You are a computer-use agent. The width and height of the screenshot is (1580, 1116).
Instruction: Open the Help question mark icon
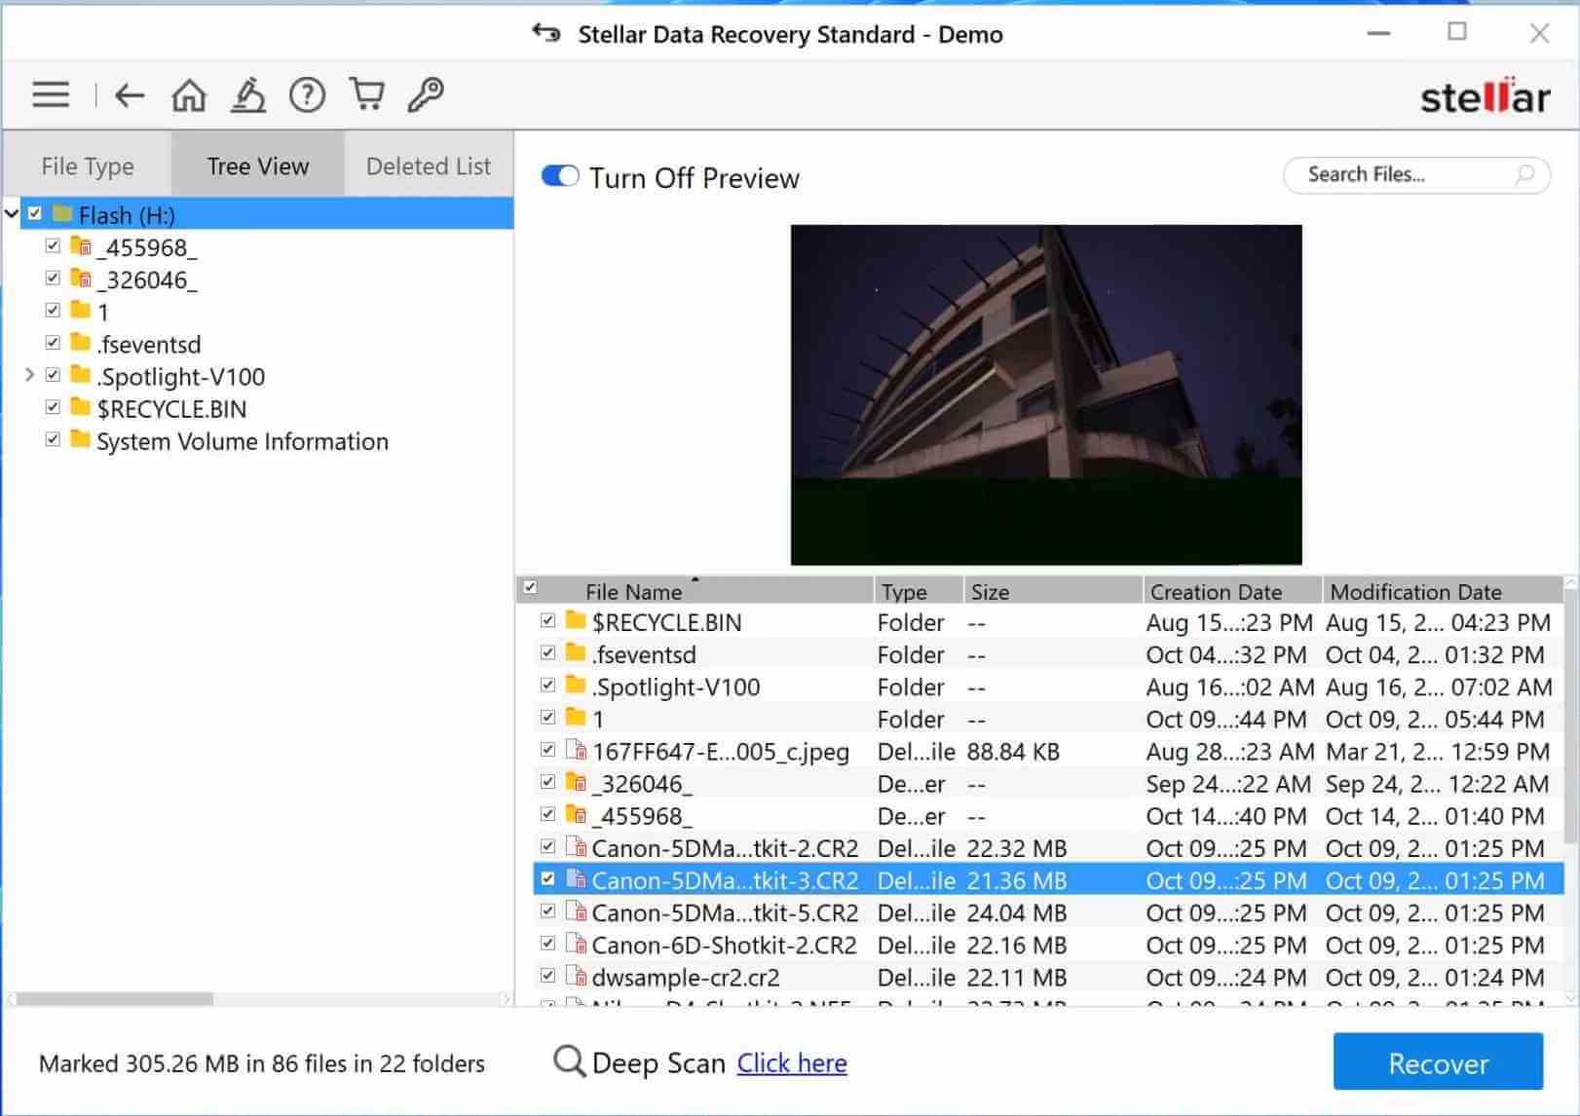tap(307, 94)
